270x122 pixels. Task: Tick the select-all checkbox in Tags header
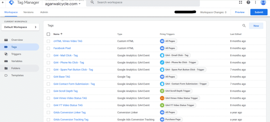[x=49, y=34]
